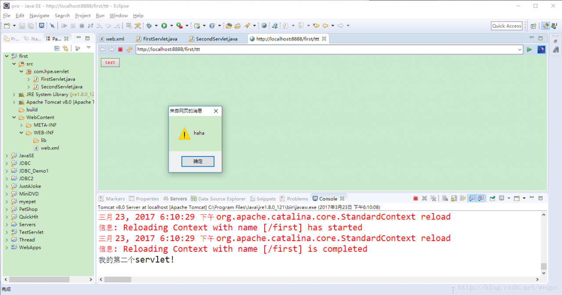Click the Save toolbar icon

click(22, 26)
